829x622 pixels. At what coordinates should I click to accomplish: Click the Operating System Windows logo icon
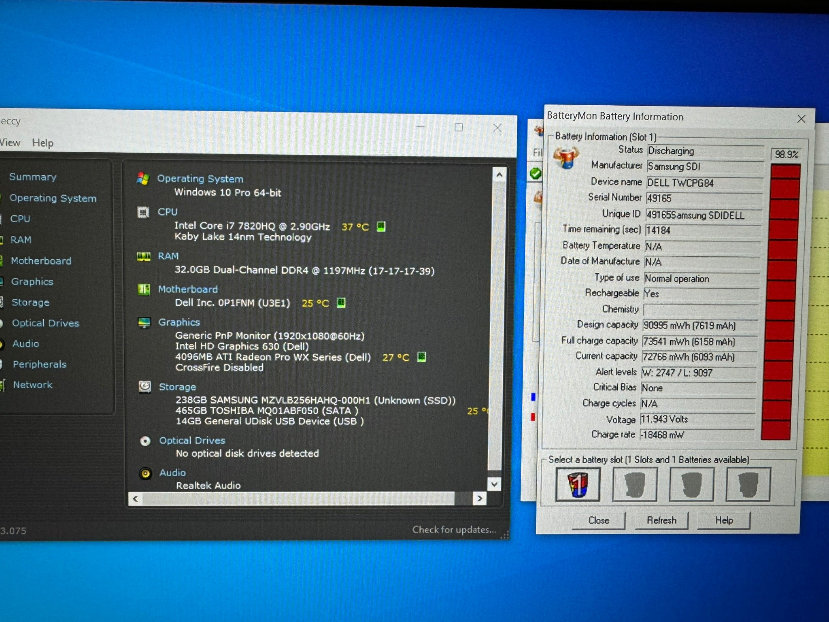(143, 179)
